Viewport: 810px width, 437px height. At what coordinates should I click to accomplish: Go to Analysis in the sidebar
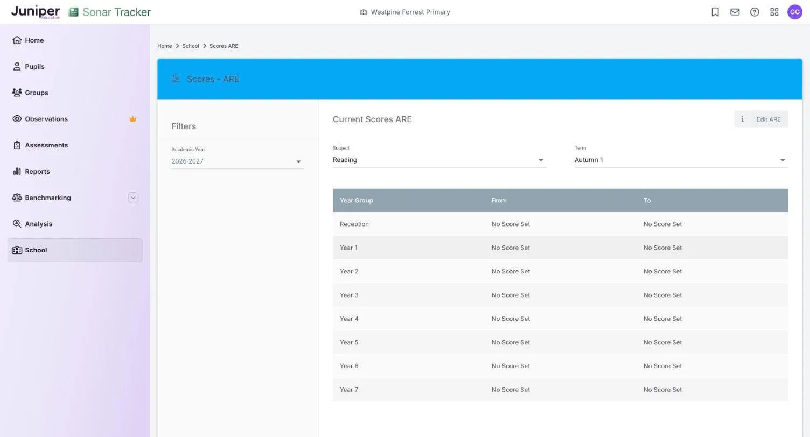tap(75, 224)
